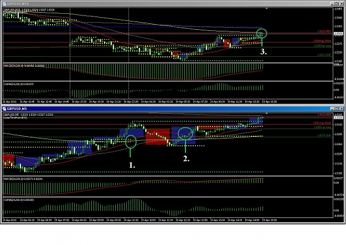Click the green 'go Long' label in M5 chart
The height and width of the screenshot is (245, 346).
click(x=323, y=127)
